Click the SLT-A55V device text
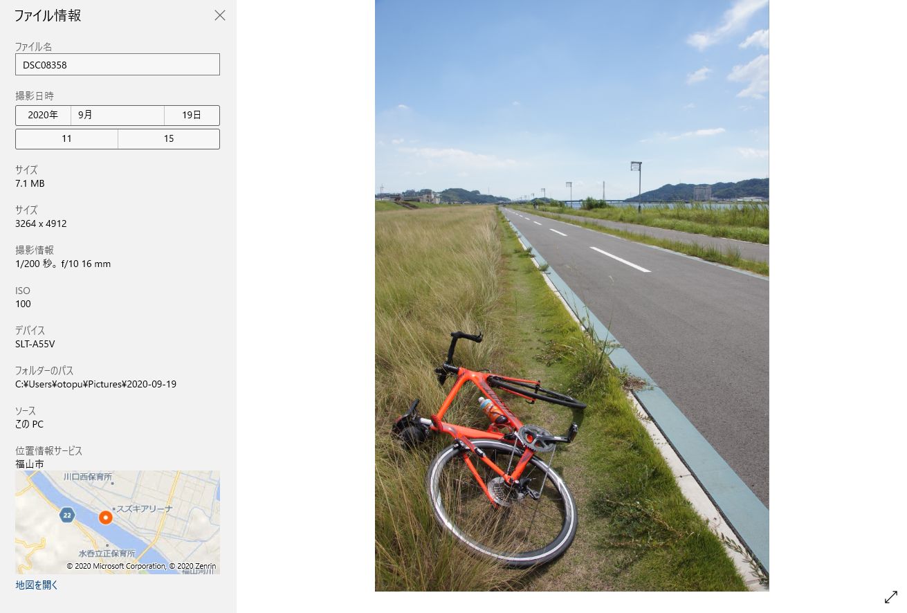 (35, 344)
